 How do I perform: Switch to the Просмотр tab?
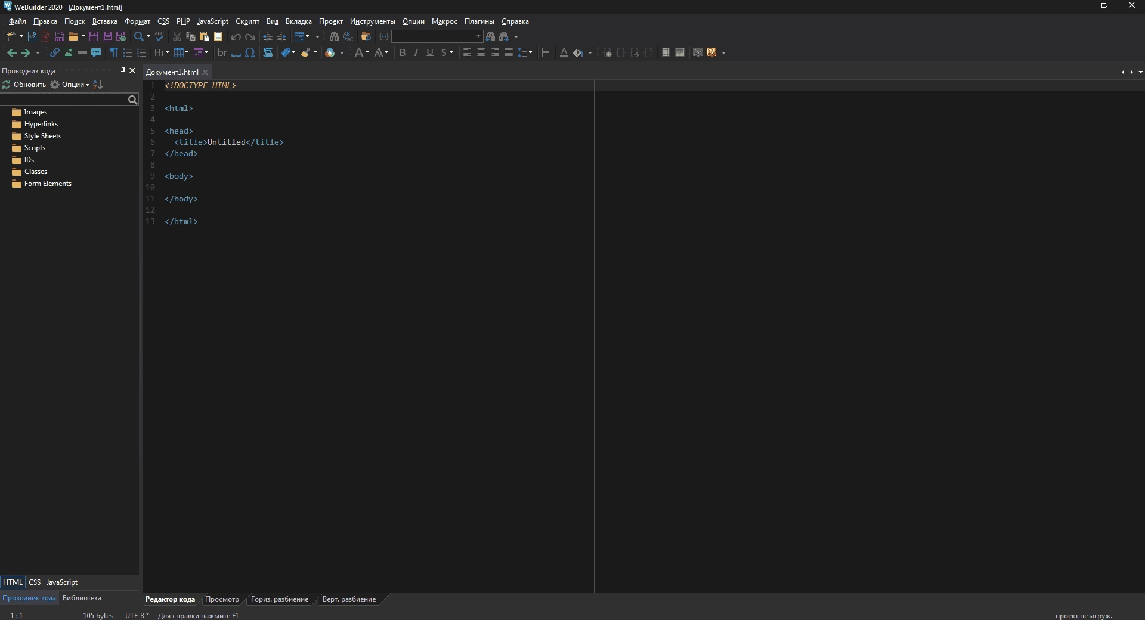[222, 599]
